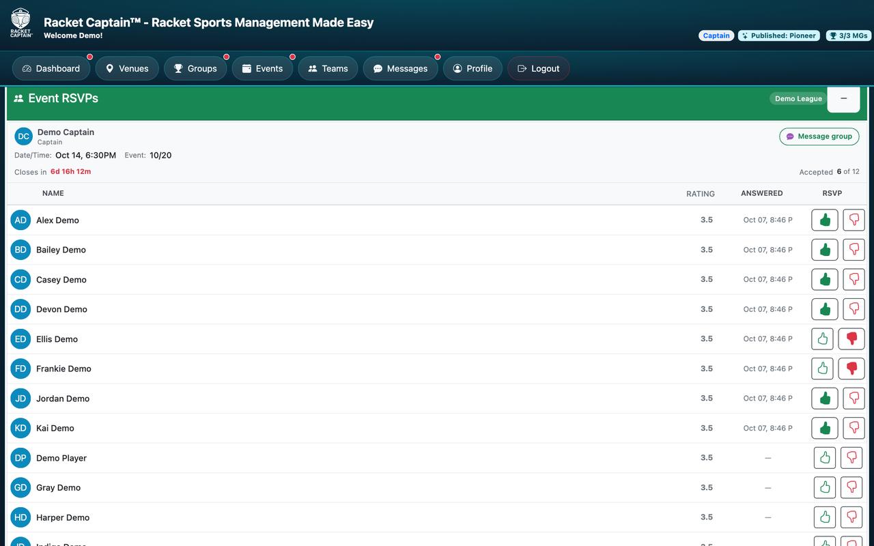Click Kai Demo's KD avatar icon
Screen dimensions: 874x546
[x=21, y=429]
